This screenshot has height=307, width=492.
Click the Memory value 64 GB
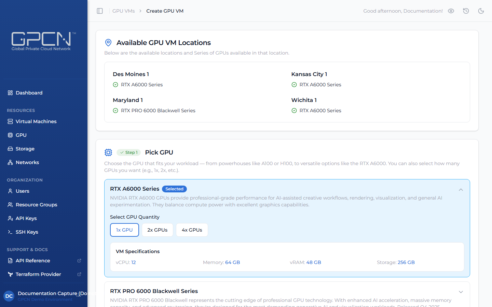(233, 262)
